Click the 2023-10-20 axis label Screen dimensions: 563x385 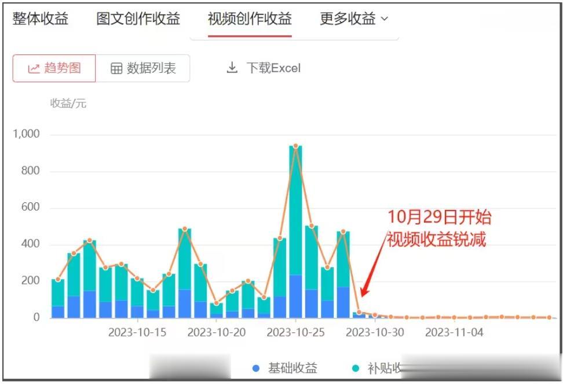point(217,332)
